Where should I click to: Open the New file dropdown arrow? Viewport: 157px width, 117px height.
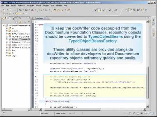coord(7,10)
